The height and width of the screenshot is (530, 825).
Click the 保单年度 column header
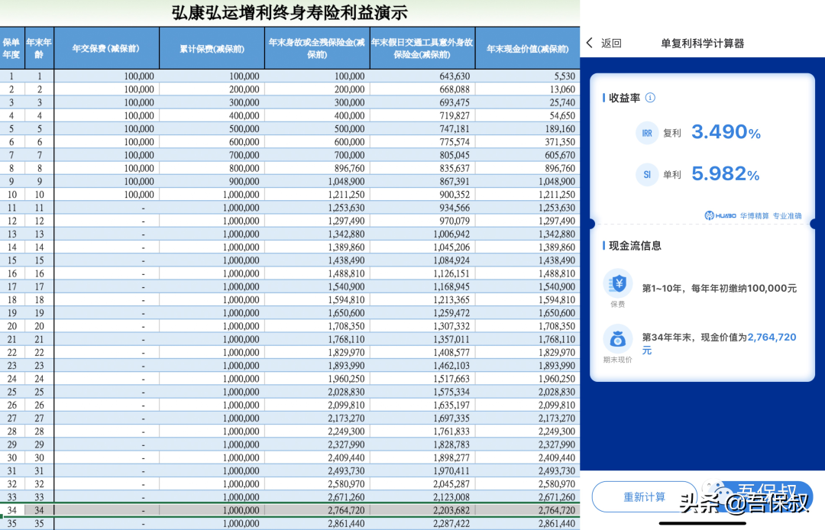[x=11, y=48]
